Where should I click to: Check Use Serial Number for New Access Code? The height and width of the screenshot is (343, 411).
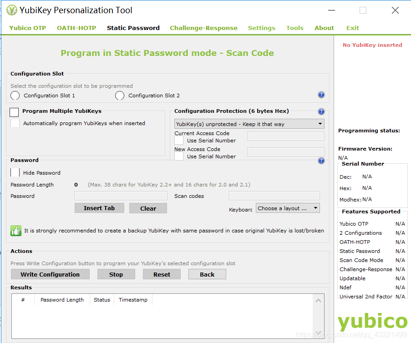(x=179, y=156)
